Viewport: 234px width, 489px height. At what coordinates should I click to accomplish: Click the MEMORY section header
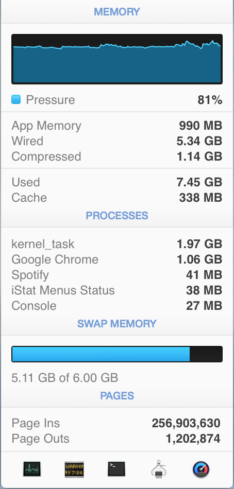click(117, 12)
